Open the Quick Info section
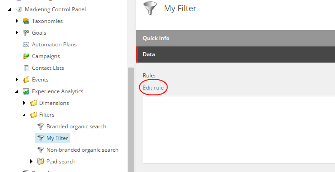This screenshot has width=335, height=172. click(x=235, y=38)
